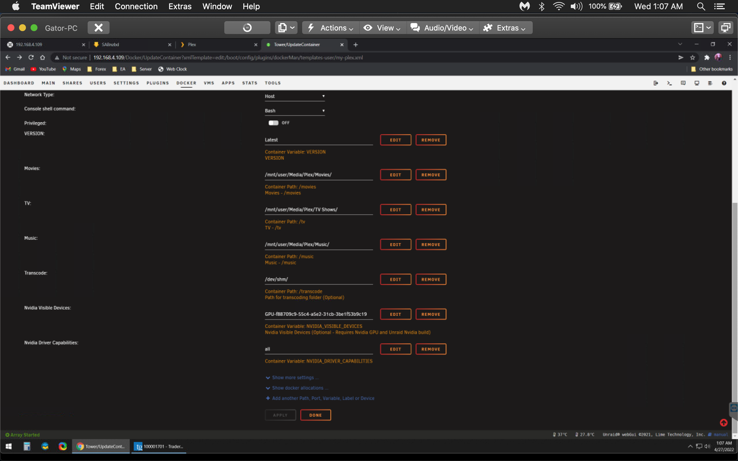Open the Network Type dropdown
738x461 pixels.
pos(295,96)
